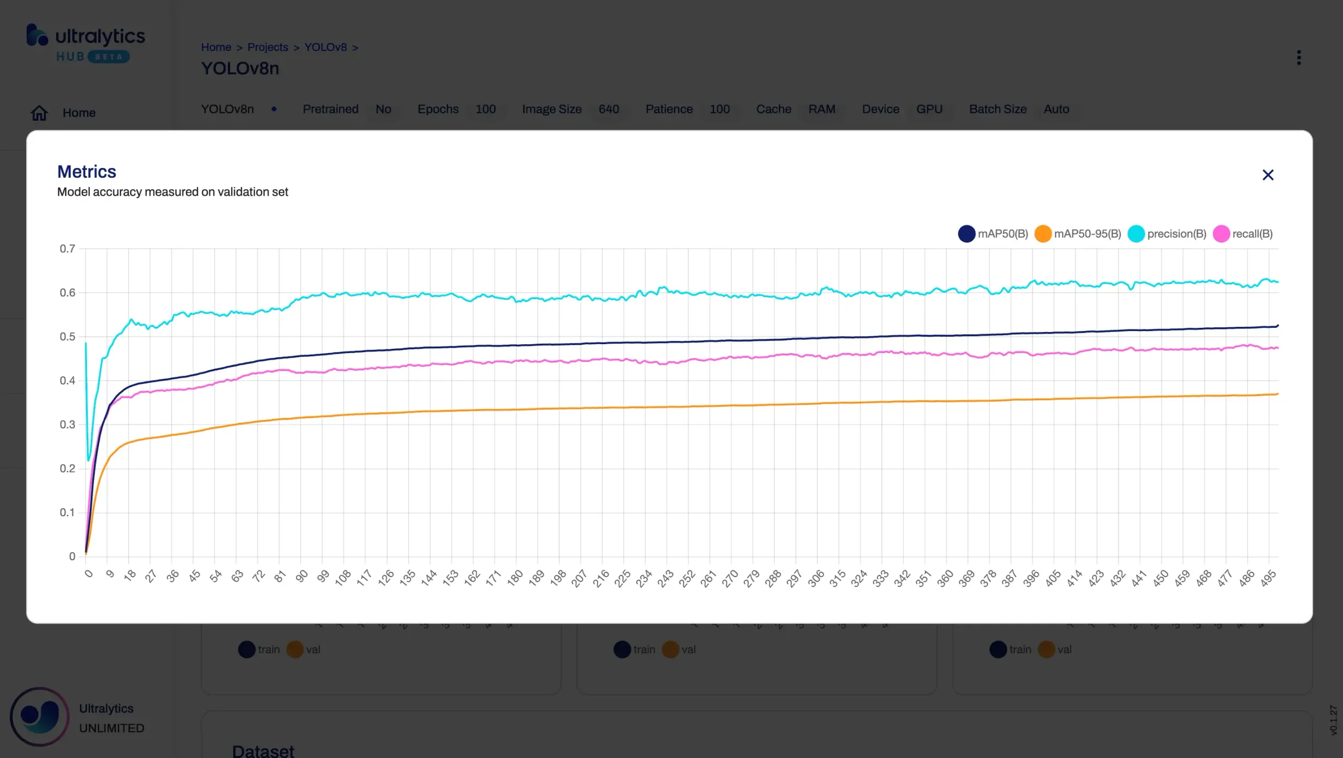This screenshot has width=1343, height=758.
Task: Click the Ultralytics account name
Action: (106, 708)
